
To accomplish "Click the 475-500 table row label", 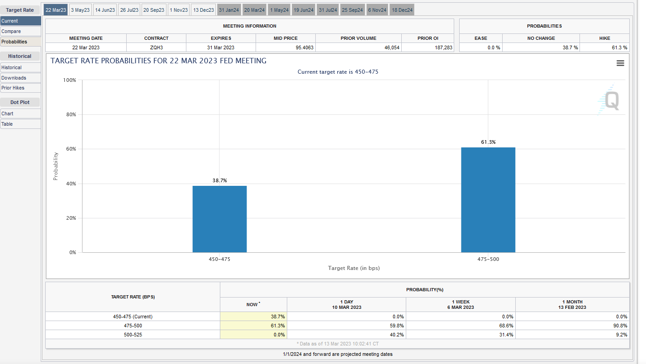I will pyautogui.click(x=133, y=326).
